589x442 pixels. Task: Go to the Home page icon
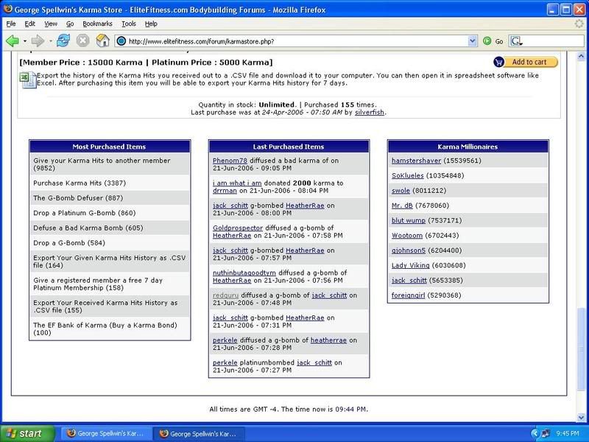click(x=102, y=41)
